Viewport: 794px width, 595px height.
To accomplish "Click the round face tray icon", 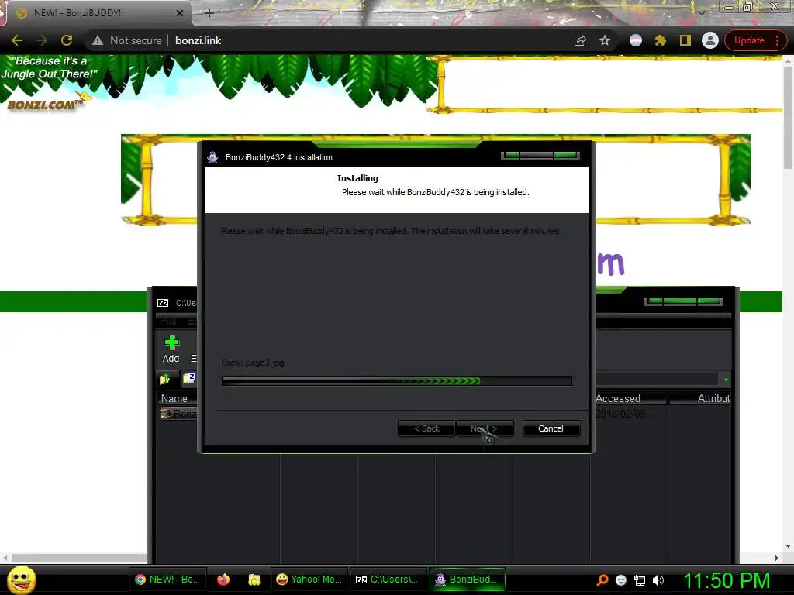I will [x=621, y=580].
